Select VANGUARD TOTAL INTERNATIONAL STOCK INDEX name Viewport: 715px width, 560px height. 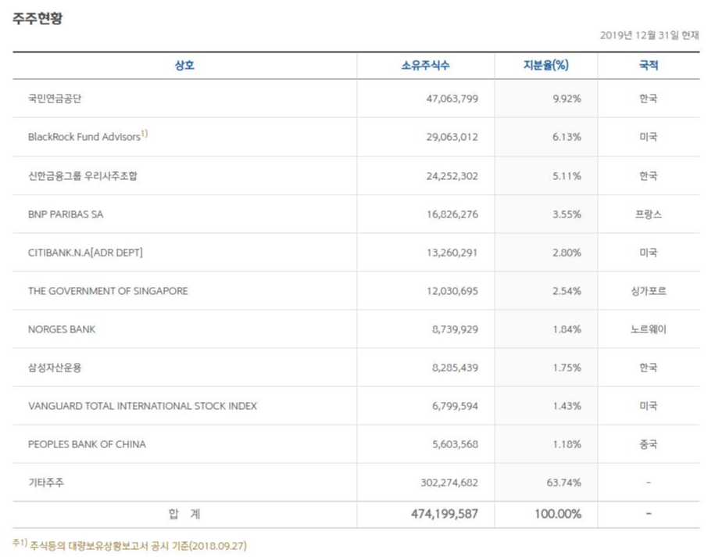(143, 406)
